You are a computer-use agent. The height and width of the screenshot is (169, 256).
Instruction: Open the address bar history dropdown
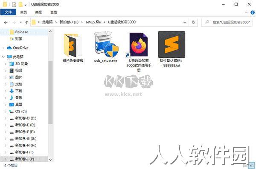185,22
